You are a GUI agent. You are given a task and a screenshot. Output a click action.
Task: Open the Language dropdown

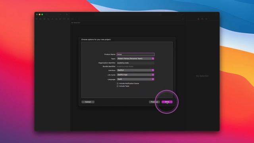(x=135, y=79)
